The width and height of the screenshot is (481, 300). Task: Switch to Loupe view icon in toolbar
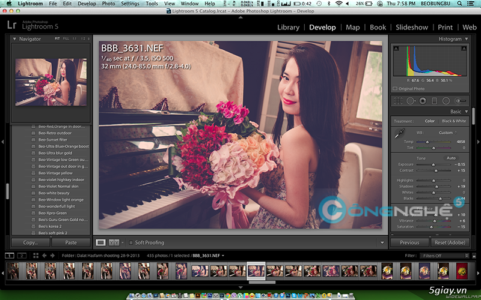coord(101,242)
